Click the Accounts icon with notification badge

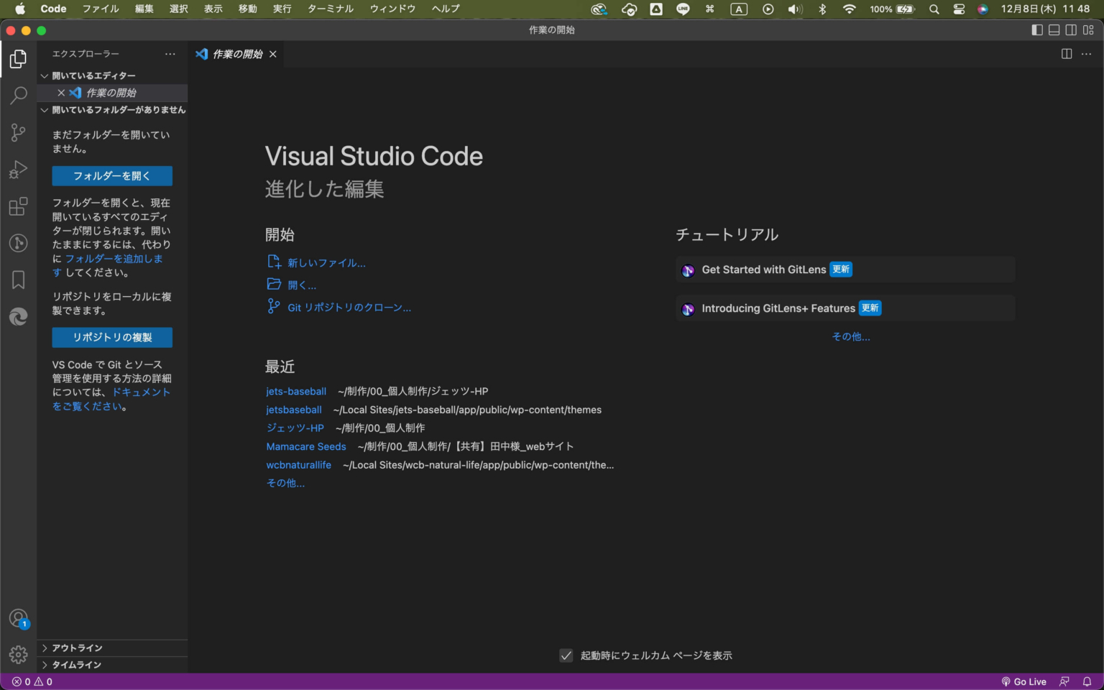pos(18,617)
